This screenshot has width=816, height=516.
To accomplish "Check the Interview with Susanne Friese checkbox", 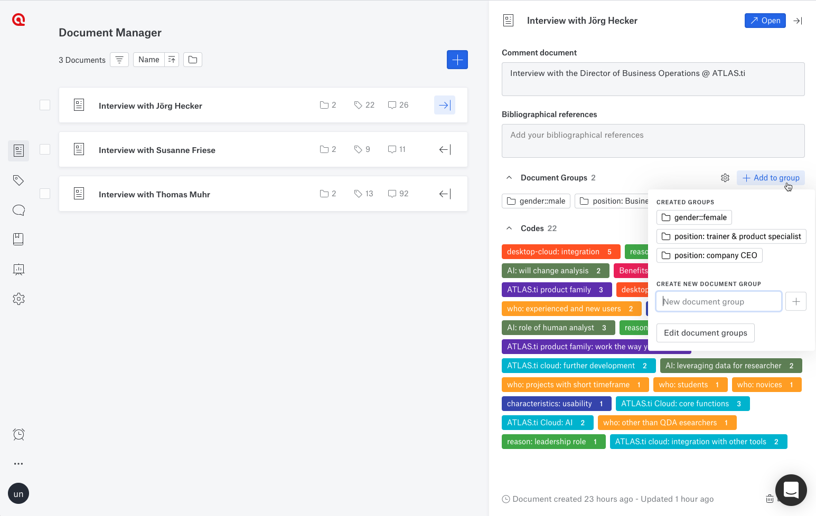I will click(x=45, y=149).
